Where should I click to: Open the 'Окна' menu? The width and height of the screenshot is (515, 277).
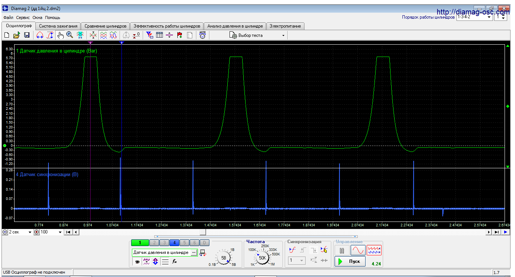[37, 17]
